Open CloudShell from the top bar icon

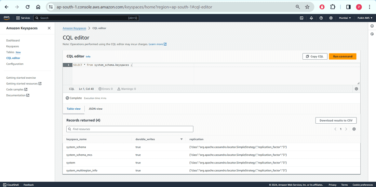(x=302, y=18)
